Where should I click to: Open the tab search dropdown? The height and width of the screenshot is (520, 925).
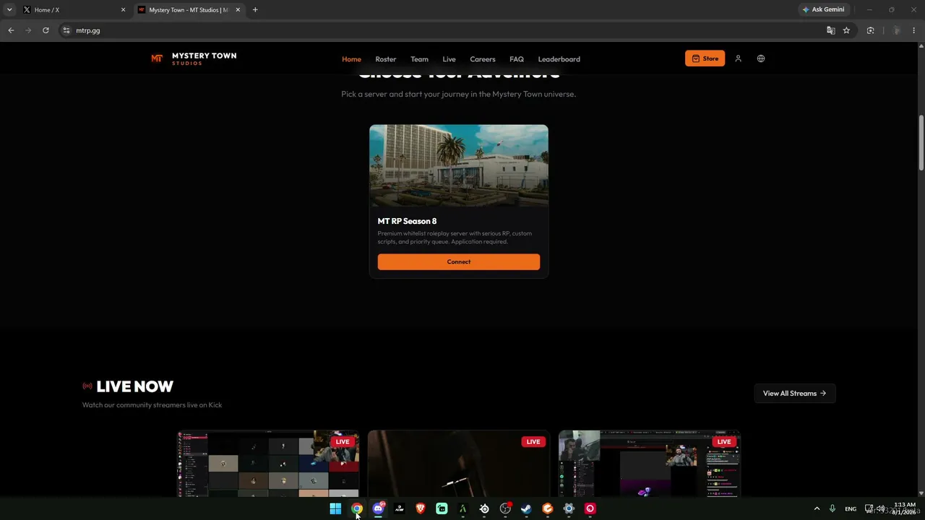[9, 10]
